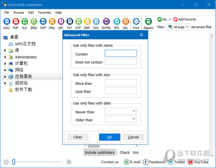The width and height of the screenshot is (216, 168).
Task: Click the zoom slider handle
Action: [14, 162]
